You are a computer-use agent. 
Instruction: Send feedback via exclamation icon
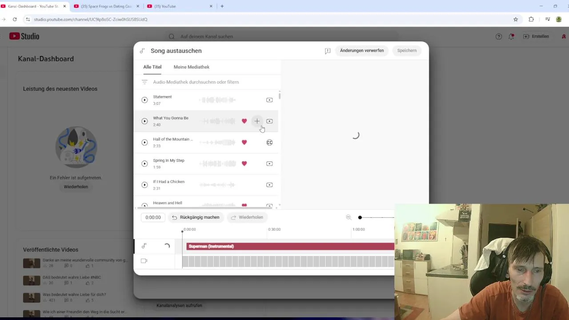[x=328, y=51]
